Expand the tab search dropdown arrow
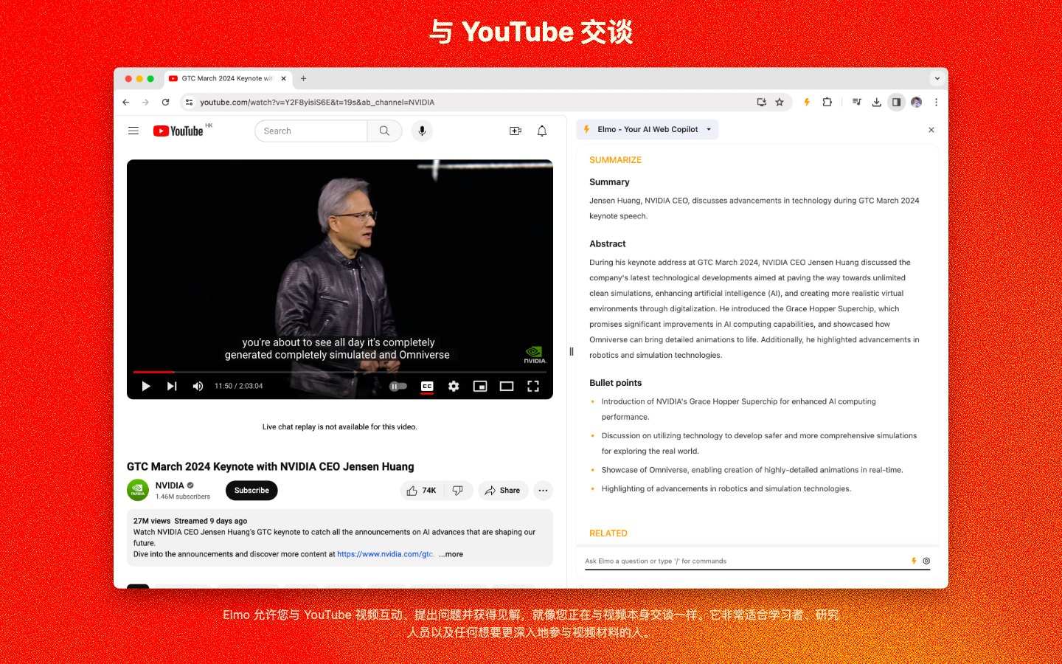Screen dimensions: 1062x664 (x=937, y=78)
